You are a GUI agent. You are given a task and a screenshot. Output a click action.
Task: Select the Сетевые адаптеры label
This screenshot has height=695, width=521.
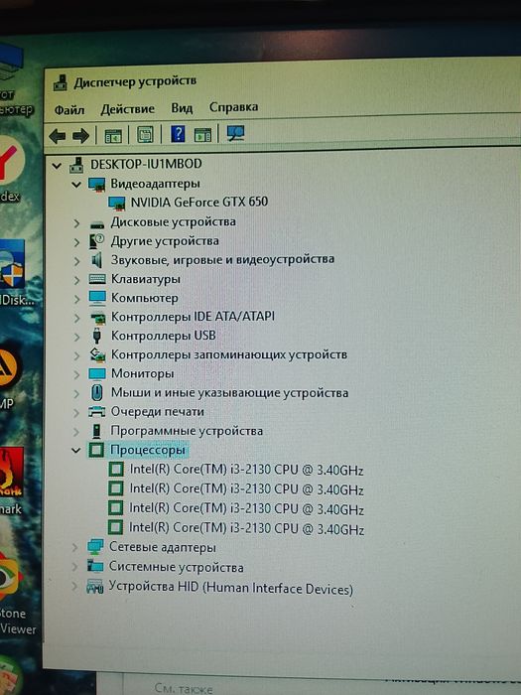(163, 548)
